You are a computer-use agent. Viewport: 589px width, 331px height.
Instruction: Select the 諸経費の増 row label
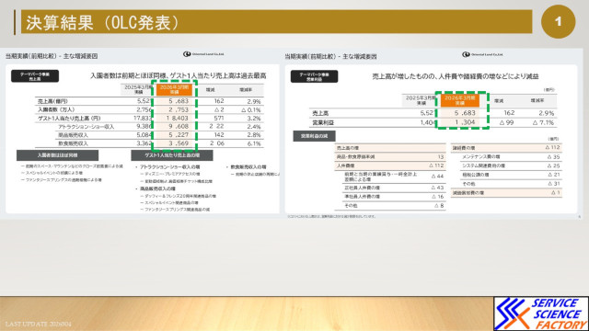(464, 148)
